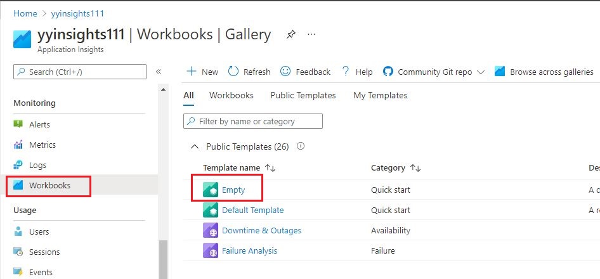
Task: Click the Filter by name or category field
Action: click(x=253, y=121)
